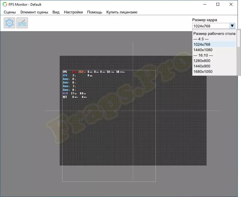Viewport: 241px width, 197px height.
Task: Click the NET row in overlay
Action: [75, 97]
